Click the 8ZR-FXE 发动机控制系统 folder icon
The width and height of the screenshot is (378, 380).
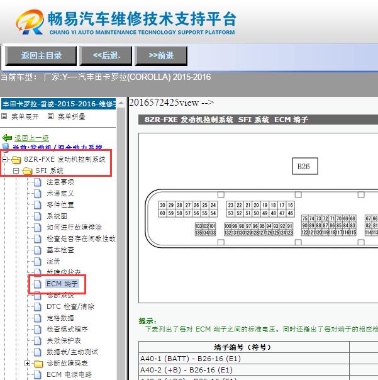16,159
